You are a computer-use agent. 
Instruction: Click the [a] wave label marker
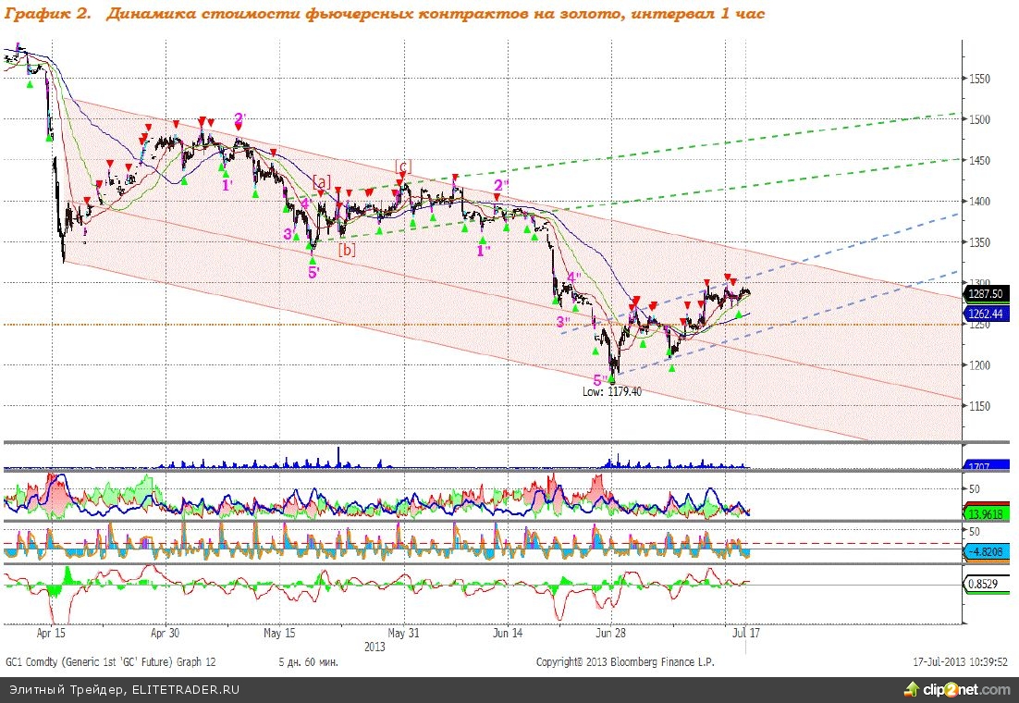(322, 182)
